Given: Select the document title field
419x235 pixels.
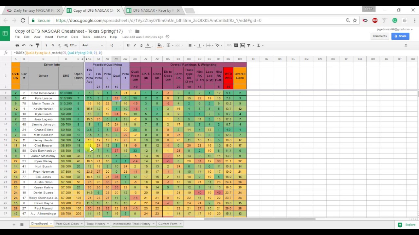Looking at the screenshot, I should point(69,31).
